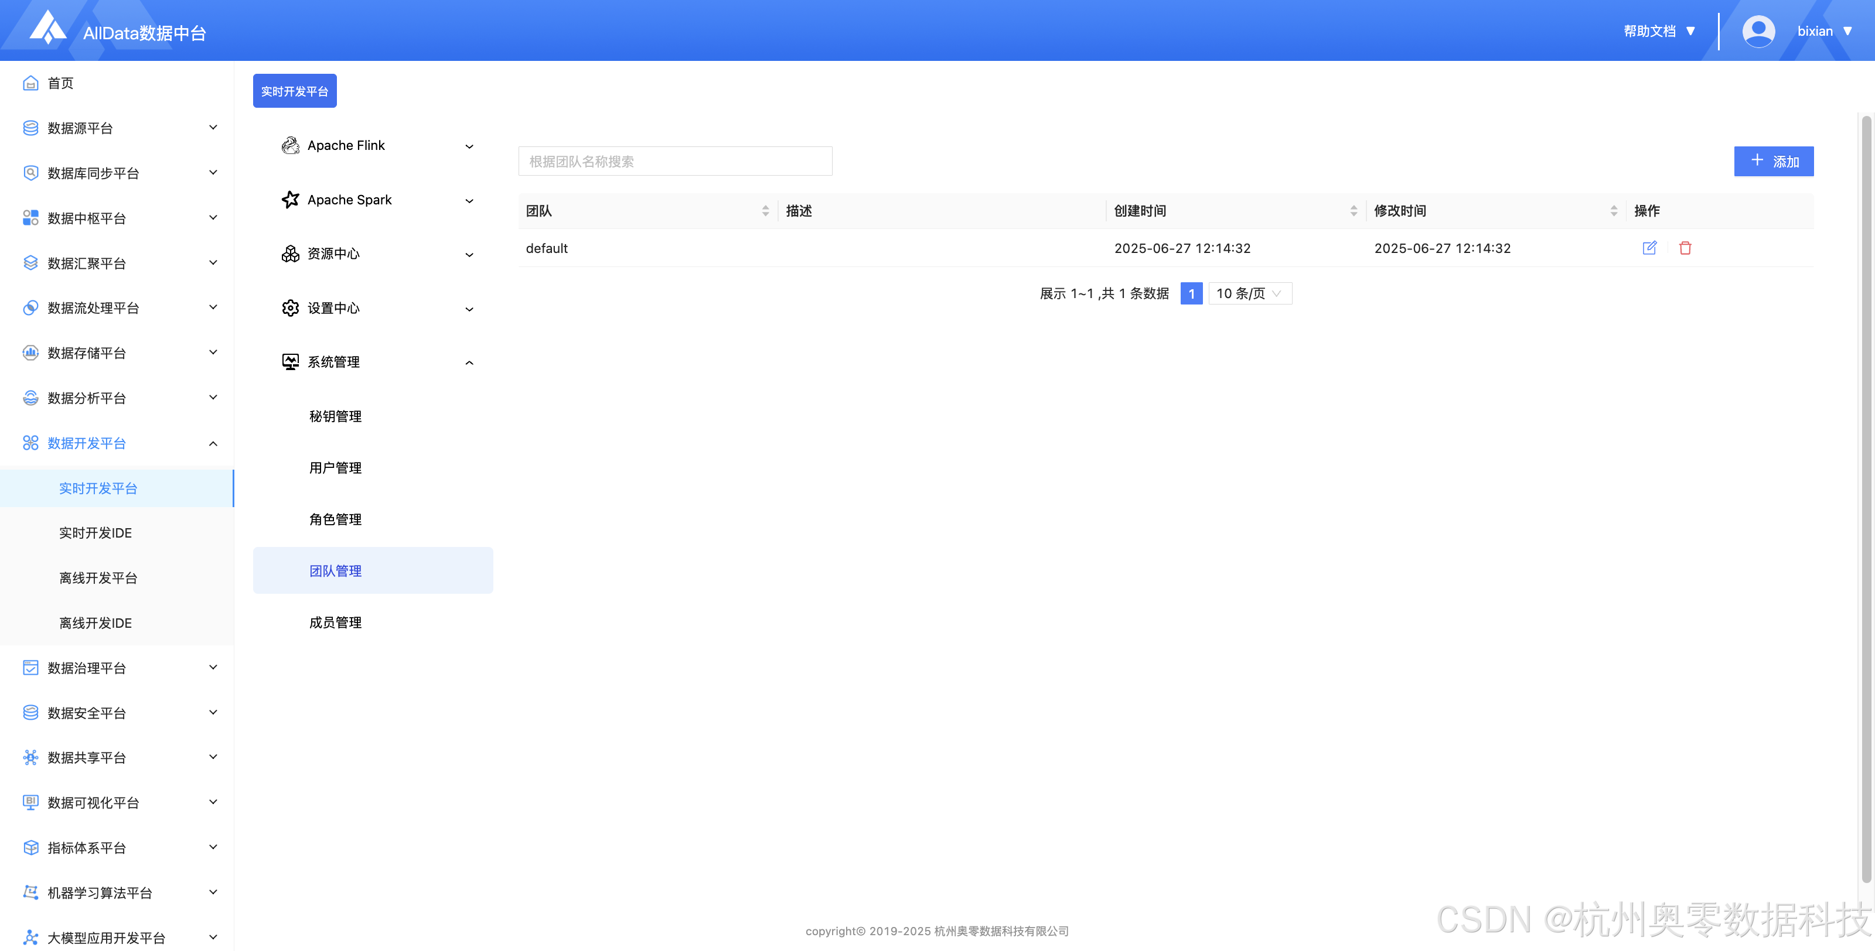Go to page 1 in pagination
Viewport: 1875px width, 951px height.
tap(1191, 293)
